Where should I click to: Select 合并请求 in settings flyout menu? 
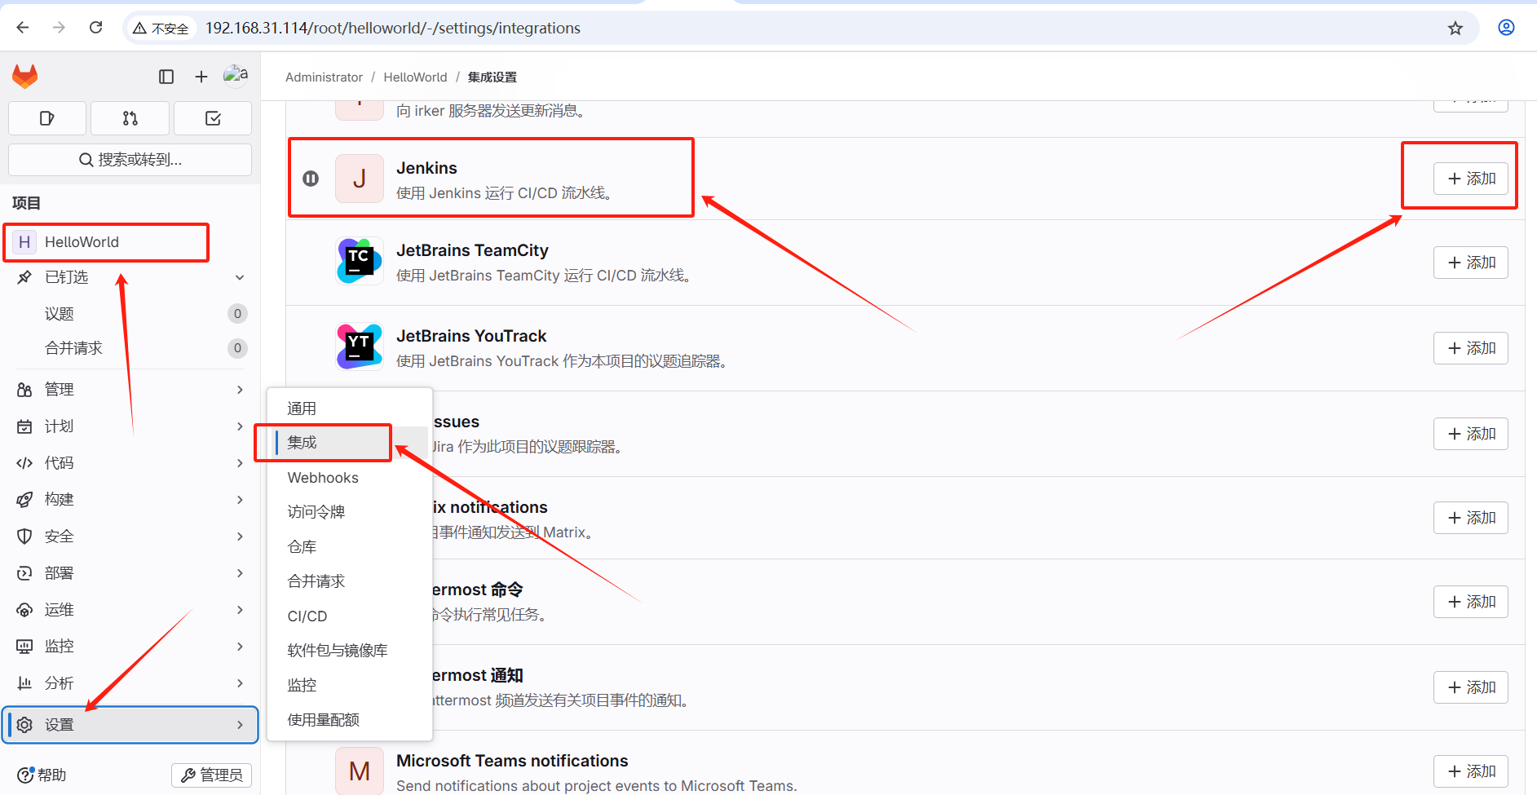[x=350, y=581]
